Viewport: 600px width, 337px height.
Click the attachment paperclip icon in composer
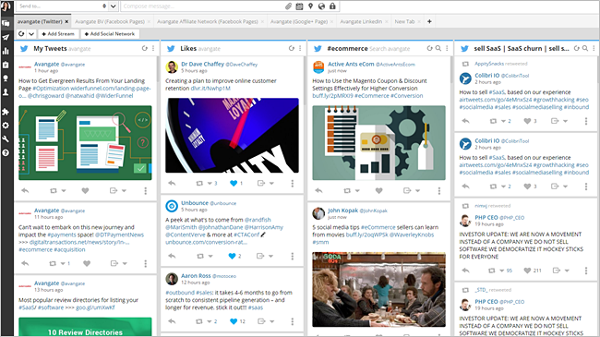click(x=289, y=6)
